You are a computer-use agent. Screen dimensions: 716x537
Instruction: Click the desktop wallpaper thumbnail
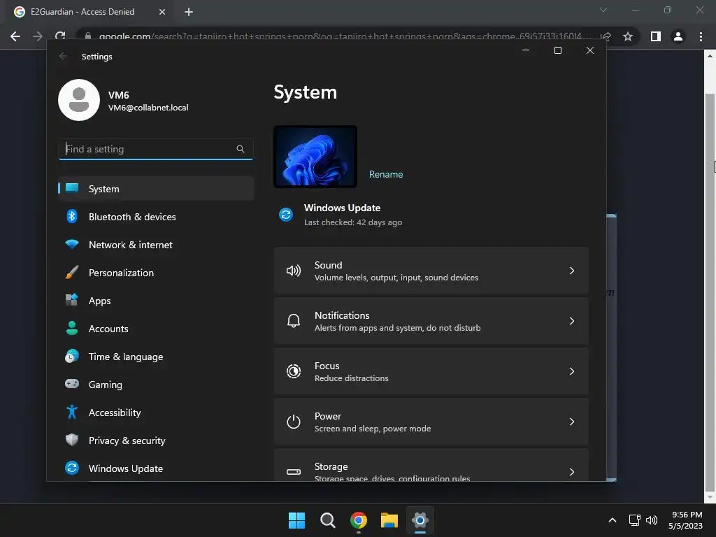coord(315,157)
